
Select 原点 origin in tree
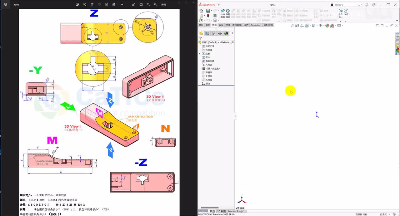tap(206, 84)
